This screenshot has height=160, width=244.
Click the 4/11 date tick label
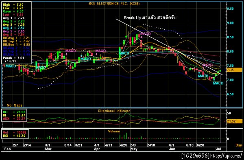pyautogui.click(x=109, y=145)
